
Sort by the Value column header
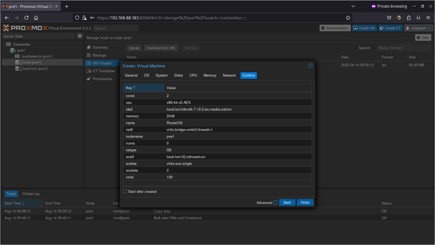238,88
